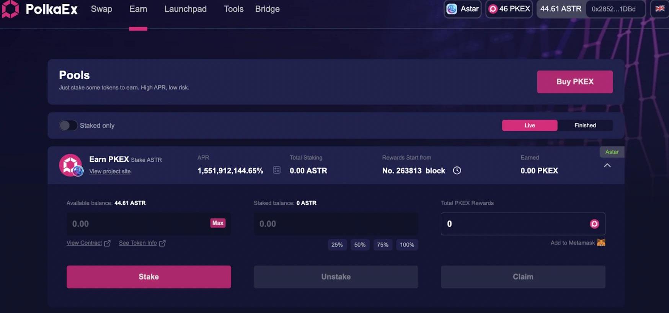Switch pool filter to Finished

(585, 126)
